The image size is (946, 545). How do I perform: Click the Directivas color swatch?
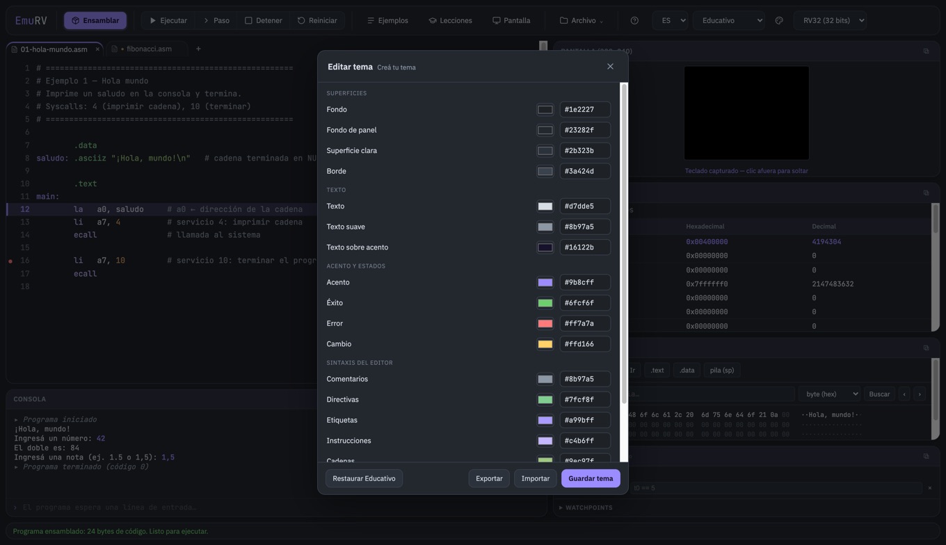[545, 400]
